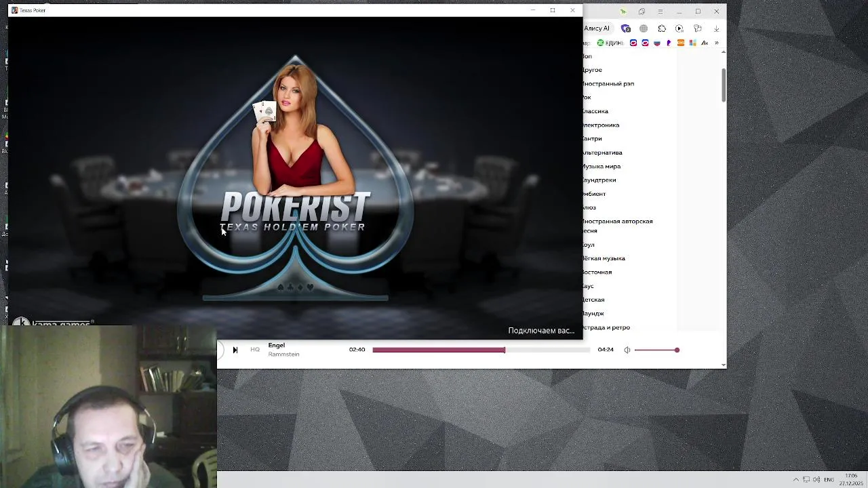Open the chat bubbles icon in browser toolbar
This screenshot has height=488, width=868.
coord(698,28)
